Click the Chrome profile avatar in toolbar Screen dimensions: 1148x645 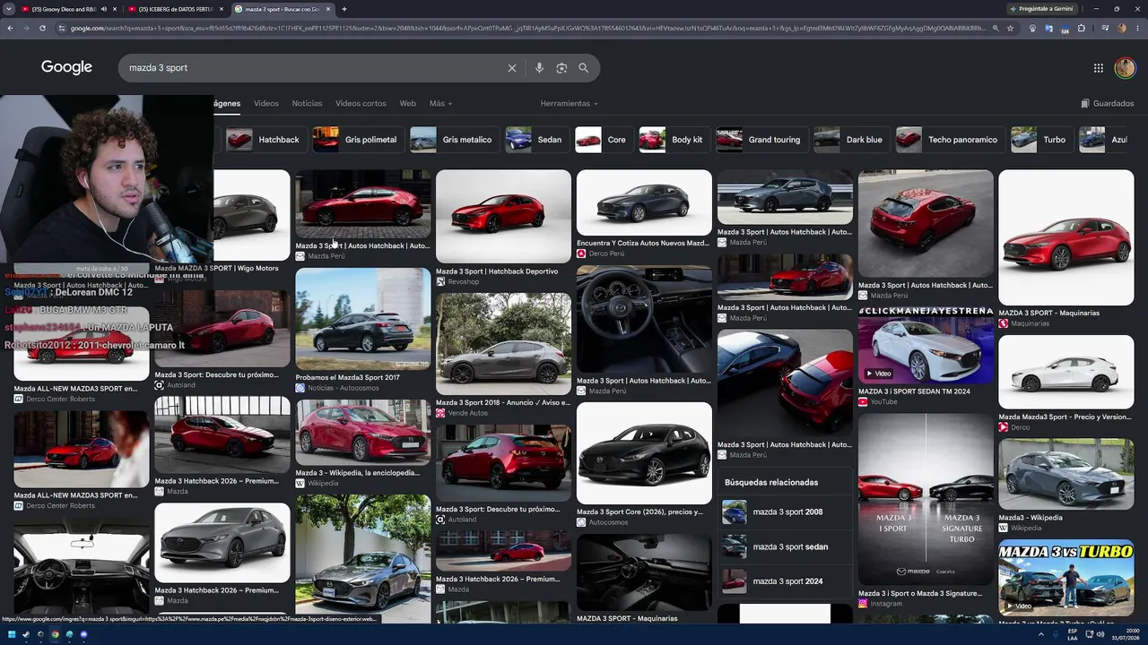[1121, 28]
